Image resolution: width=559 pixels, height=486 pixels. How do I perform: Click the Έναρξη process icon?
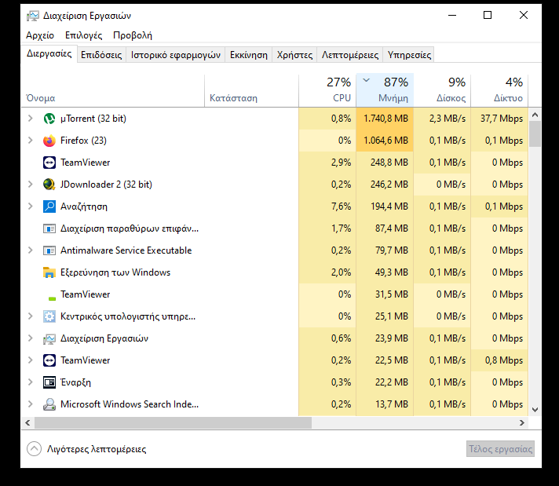49,382
